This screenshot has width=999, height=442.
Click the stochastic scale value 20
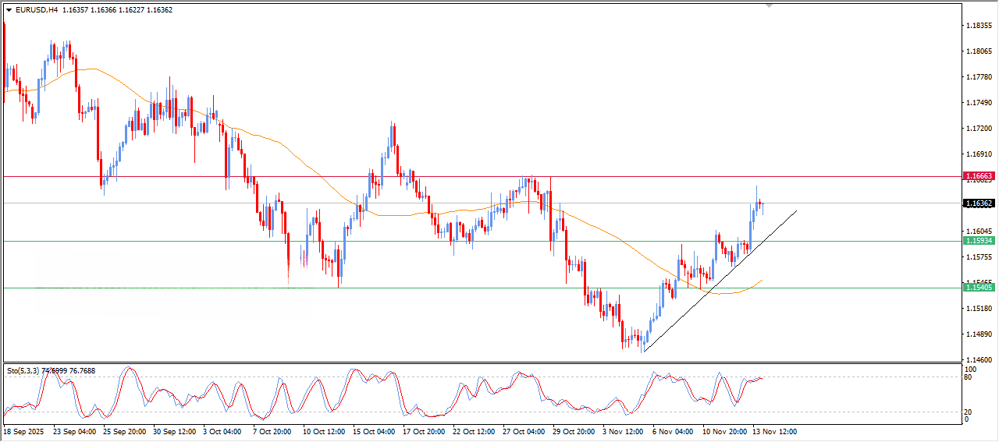tap(969, 412)
